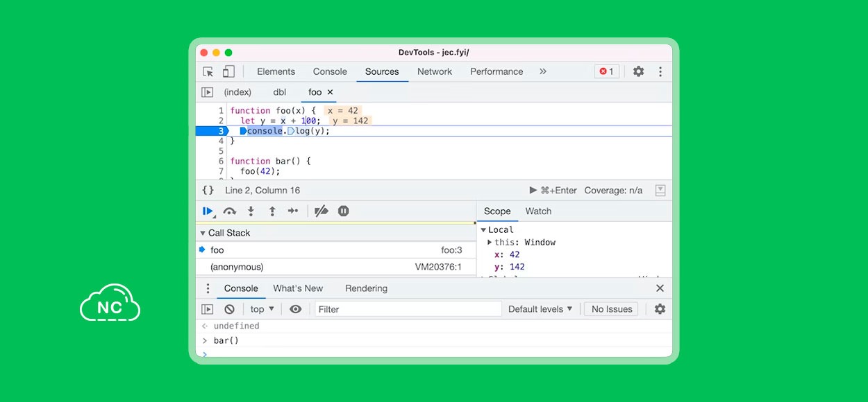Activate the inspect element picker icon

208,71
